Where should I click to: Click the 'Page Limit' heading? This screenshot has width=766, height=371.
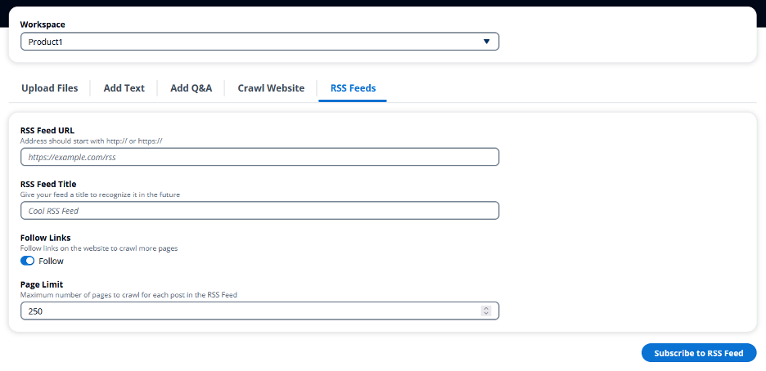pos(42,284)
